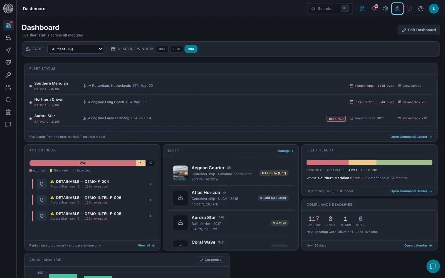Open the Northern Crown fleet status row
Viewport: 445px width, 278px height.
[231, 102]
